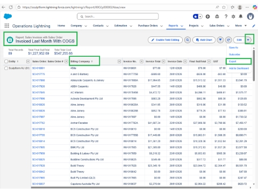Open the App Launcher dots grid
258x193 pixels.
(7, 26)
